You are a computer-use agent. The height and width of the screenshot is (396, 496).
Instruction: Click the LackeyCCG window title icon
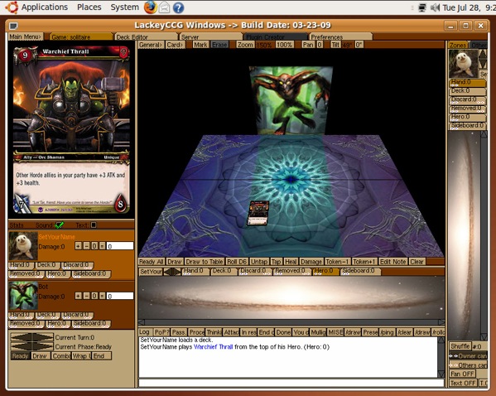click(13, 26)
